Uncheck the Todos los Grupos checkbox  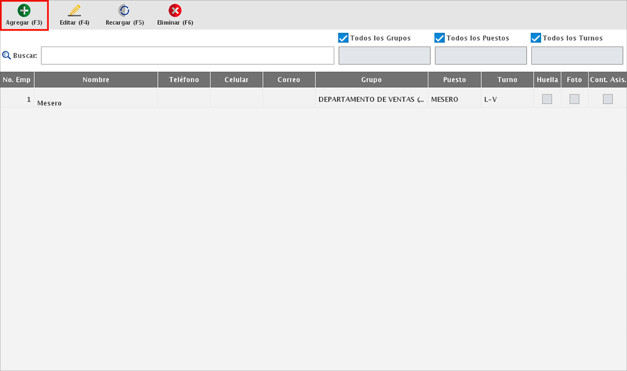coord(343,38)
